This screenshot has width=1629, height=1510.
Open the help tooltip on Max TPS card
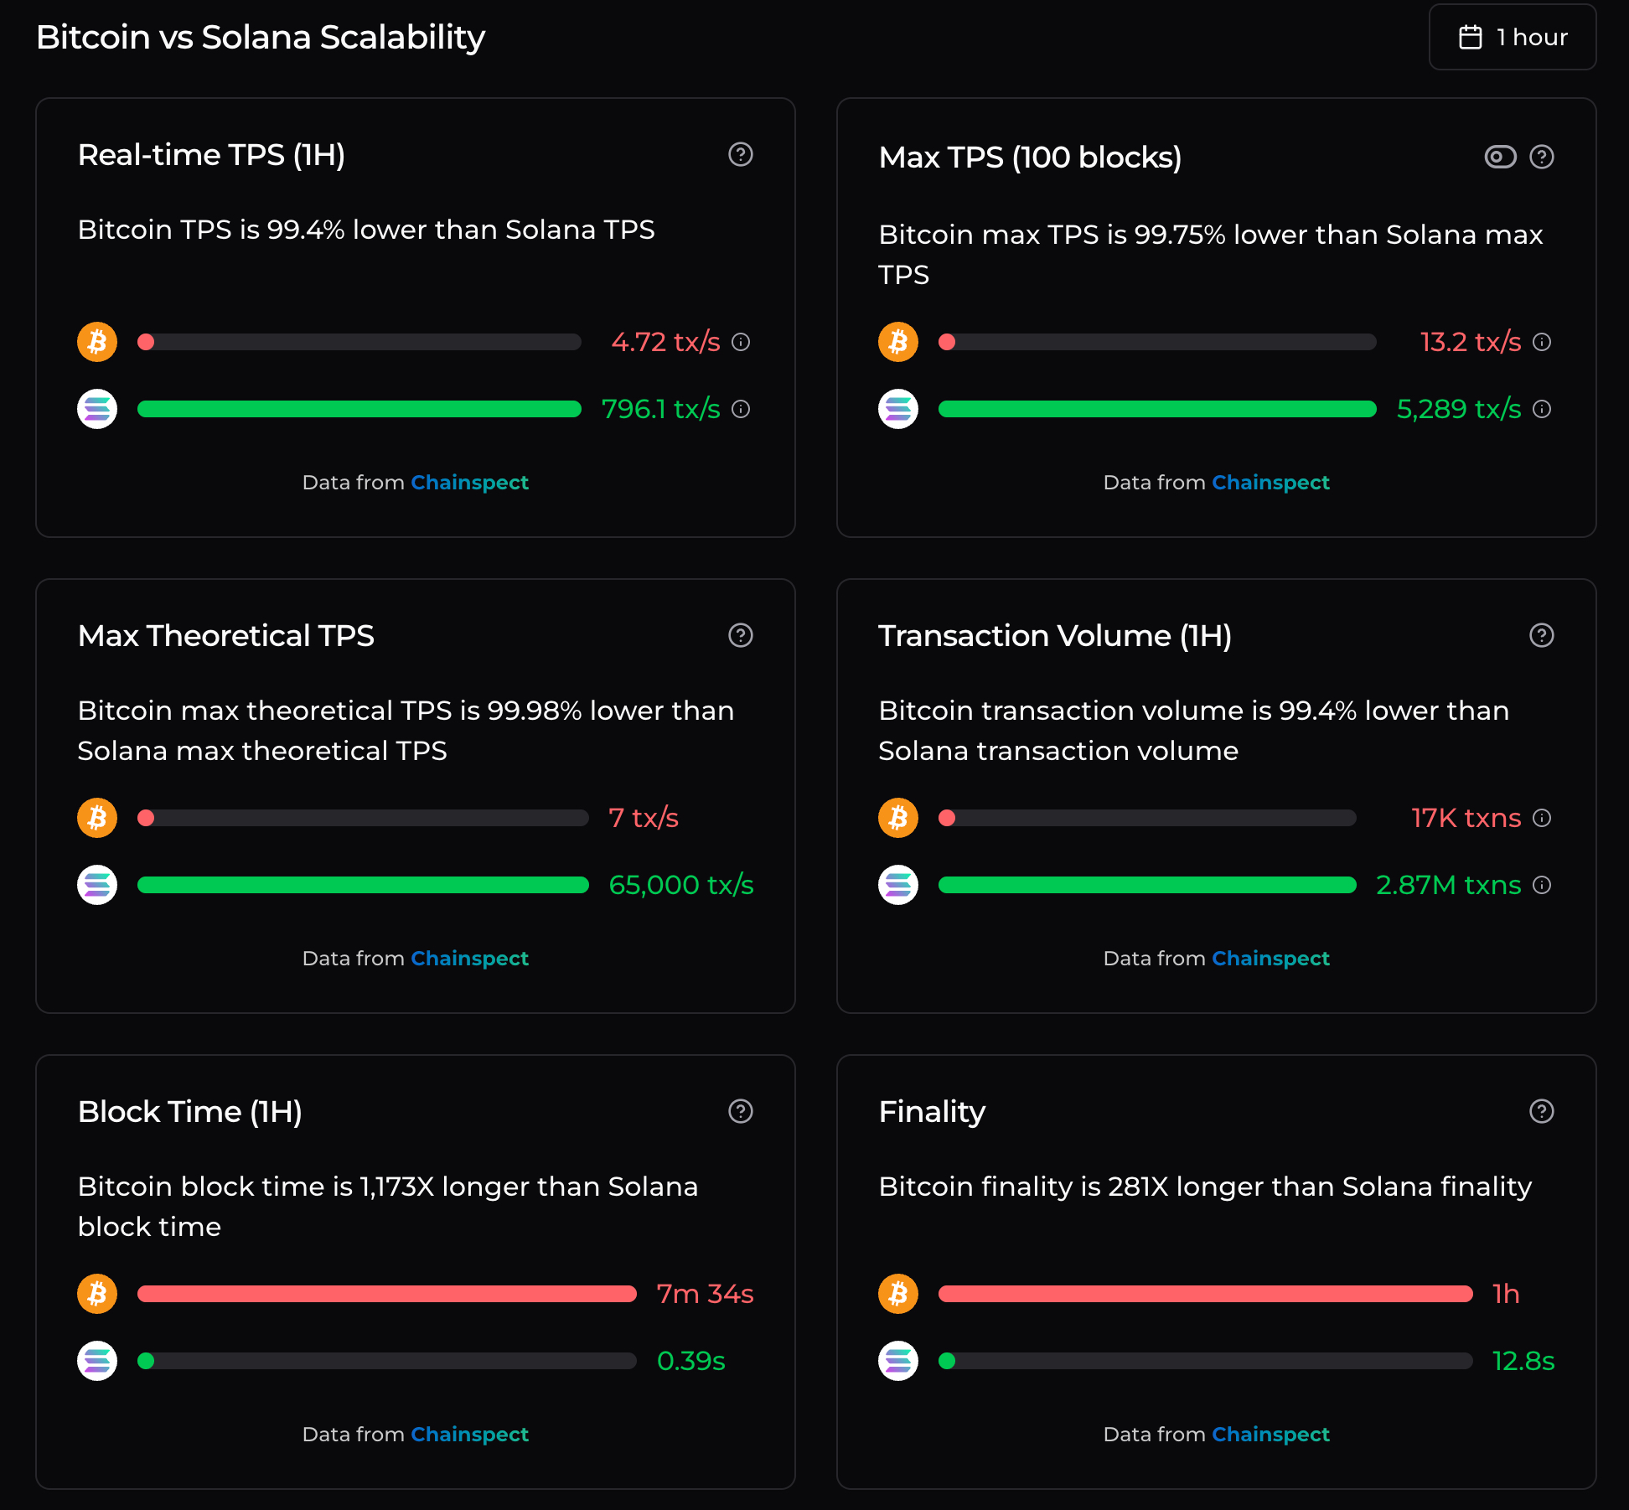[1542, 157]
